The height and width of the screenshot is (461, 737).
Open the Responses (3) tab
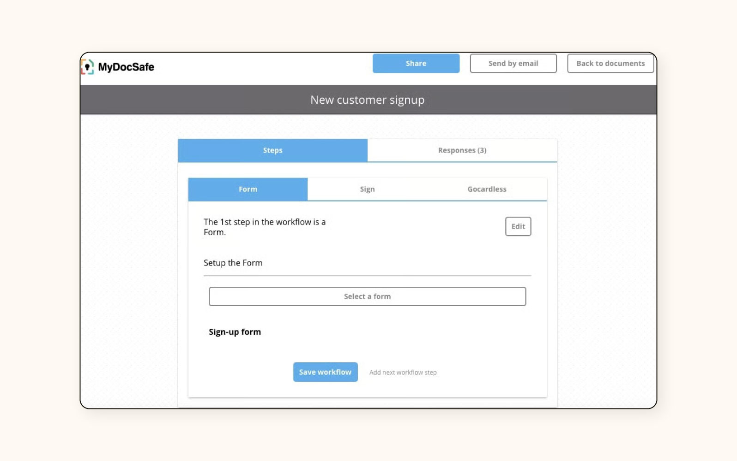[x=462, y=150]
